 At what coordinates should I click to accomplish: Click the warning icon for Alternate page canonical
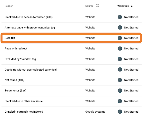click(120, 28)
